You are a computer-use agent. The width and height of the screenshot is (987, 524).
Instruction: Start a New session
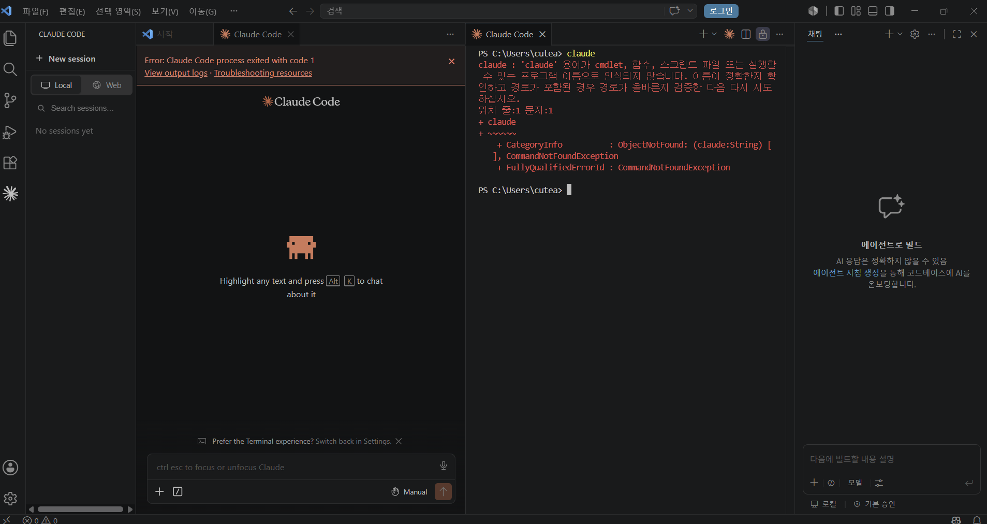(66, 59)
